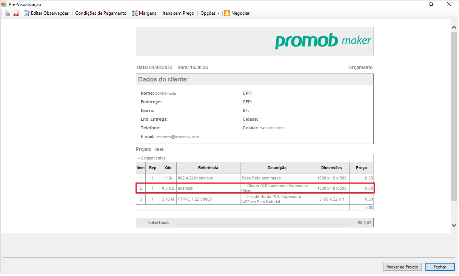The height and width of the screenshot is (276, 459).
Task: Open Condições de Pagamento
Action: 101,13
